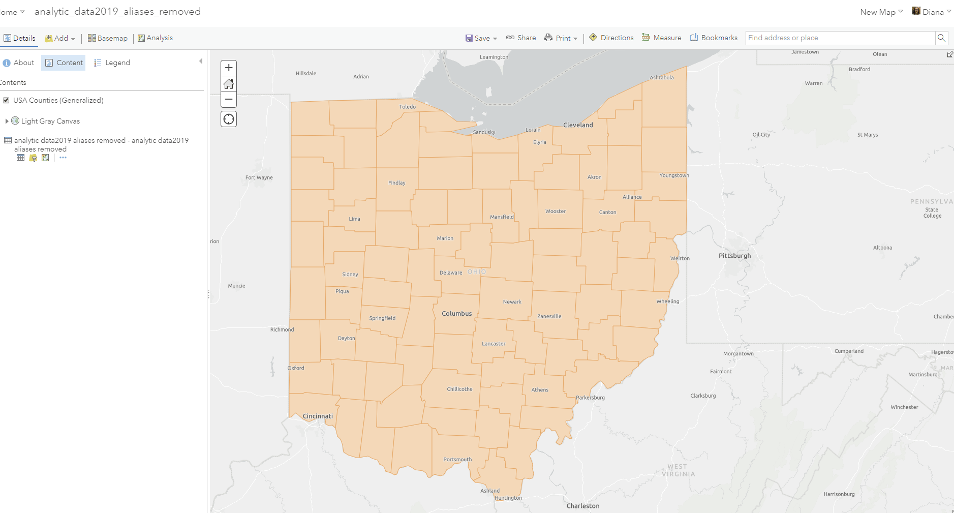
Task: Click the Cleveland label on the map
Action: [x=578, y=125]
